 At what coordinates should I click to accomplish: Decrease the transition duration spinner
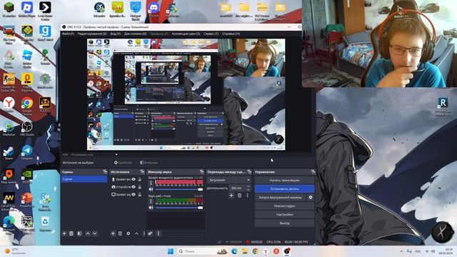248,190
